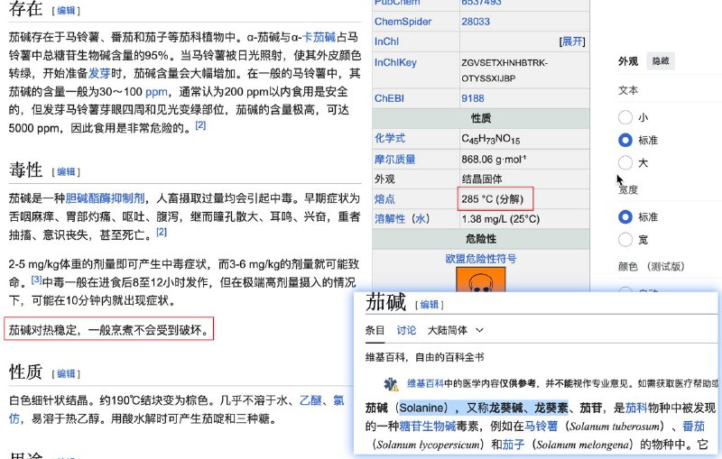Click 编辑 next to the 存在 heading
This screenshot has height=459, width=722.
[x=66, y=10]
